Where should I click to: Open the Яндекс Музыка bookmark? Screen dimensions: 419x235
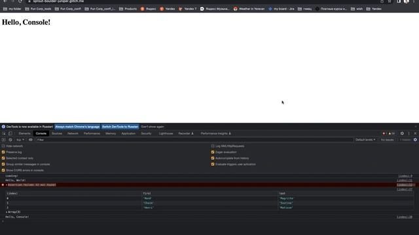215,8
